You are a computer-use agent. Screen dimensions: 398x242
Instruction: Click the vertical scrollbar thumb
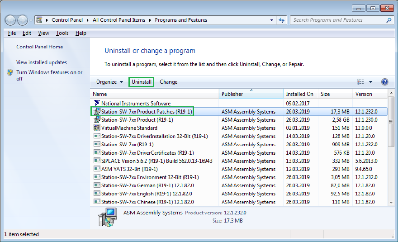point(391,122)
